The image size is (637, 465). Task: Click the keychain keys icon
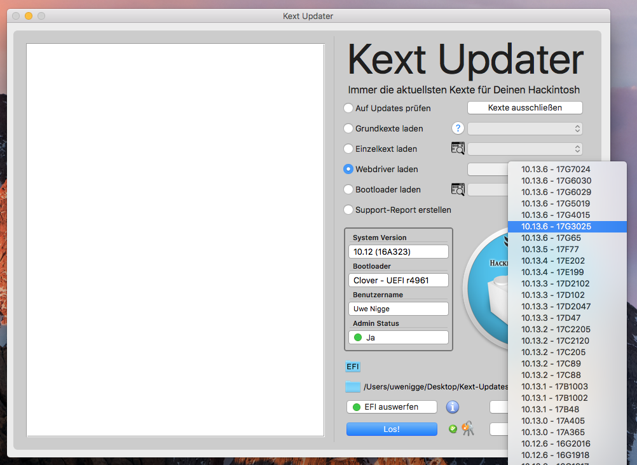[x=468, y=428]
